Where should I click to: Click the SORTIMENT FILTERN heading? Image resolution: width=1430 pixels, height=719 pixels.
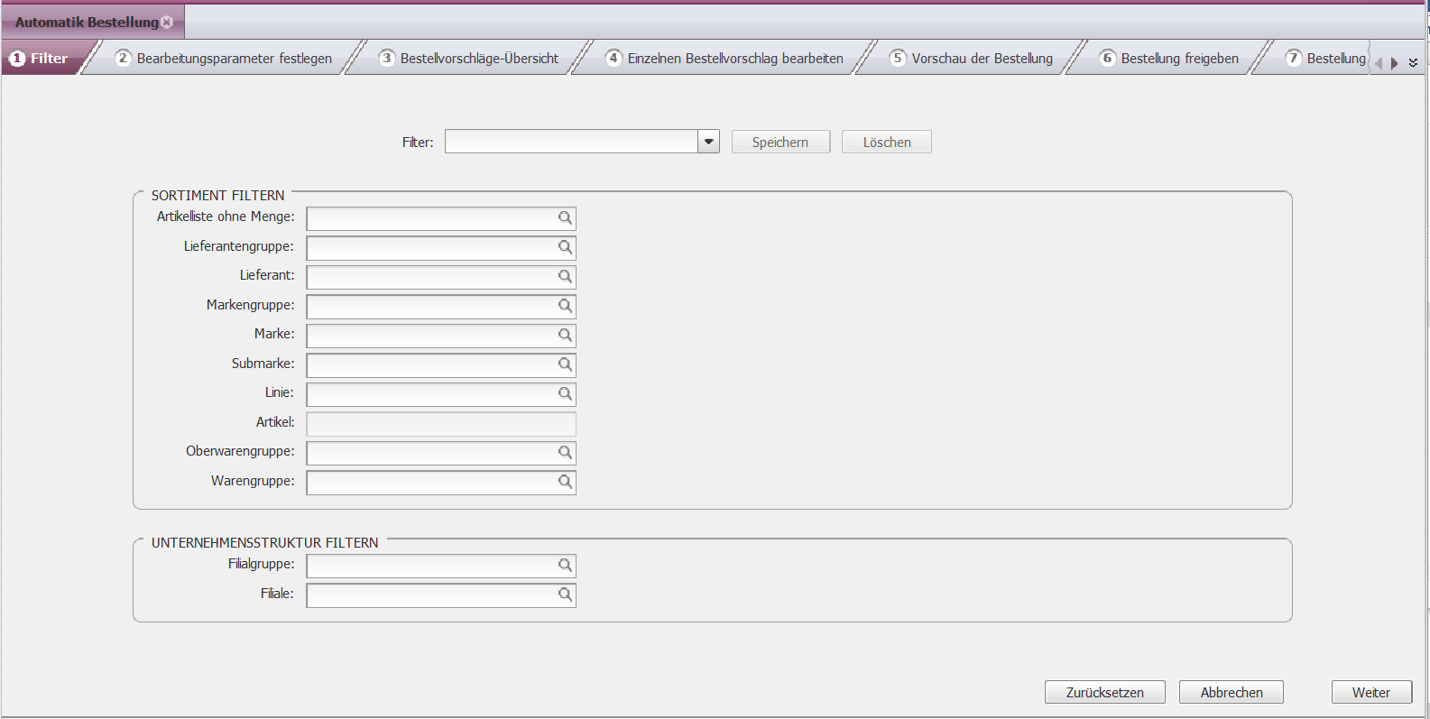(x=217, y=195)
